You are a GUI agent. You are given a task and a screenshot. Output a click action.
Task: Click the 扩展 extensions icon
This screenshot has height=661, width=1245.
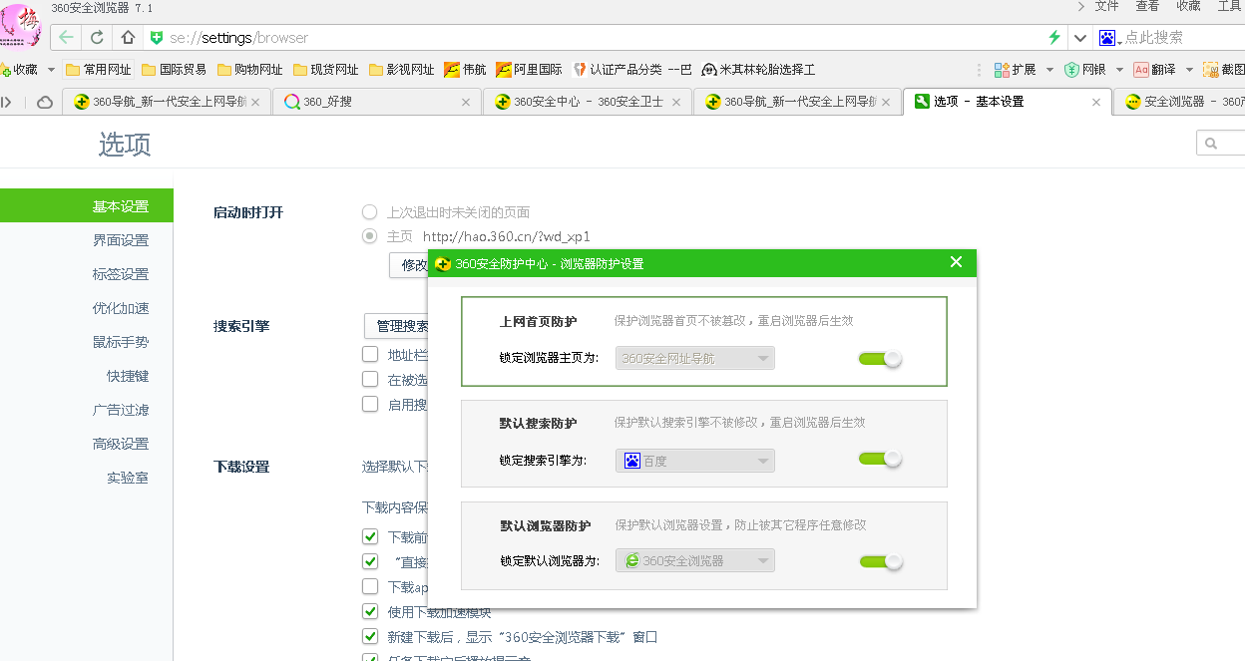tap(1003, 70)
